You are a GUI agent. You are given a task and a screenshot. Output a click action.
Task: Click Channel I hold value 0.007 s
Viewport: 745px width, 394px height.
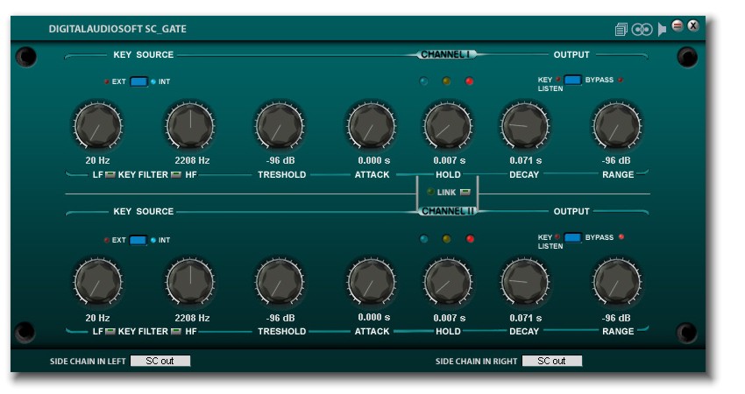tap(450, 160)
